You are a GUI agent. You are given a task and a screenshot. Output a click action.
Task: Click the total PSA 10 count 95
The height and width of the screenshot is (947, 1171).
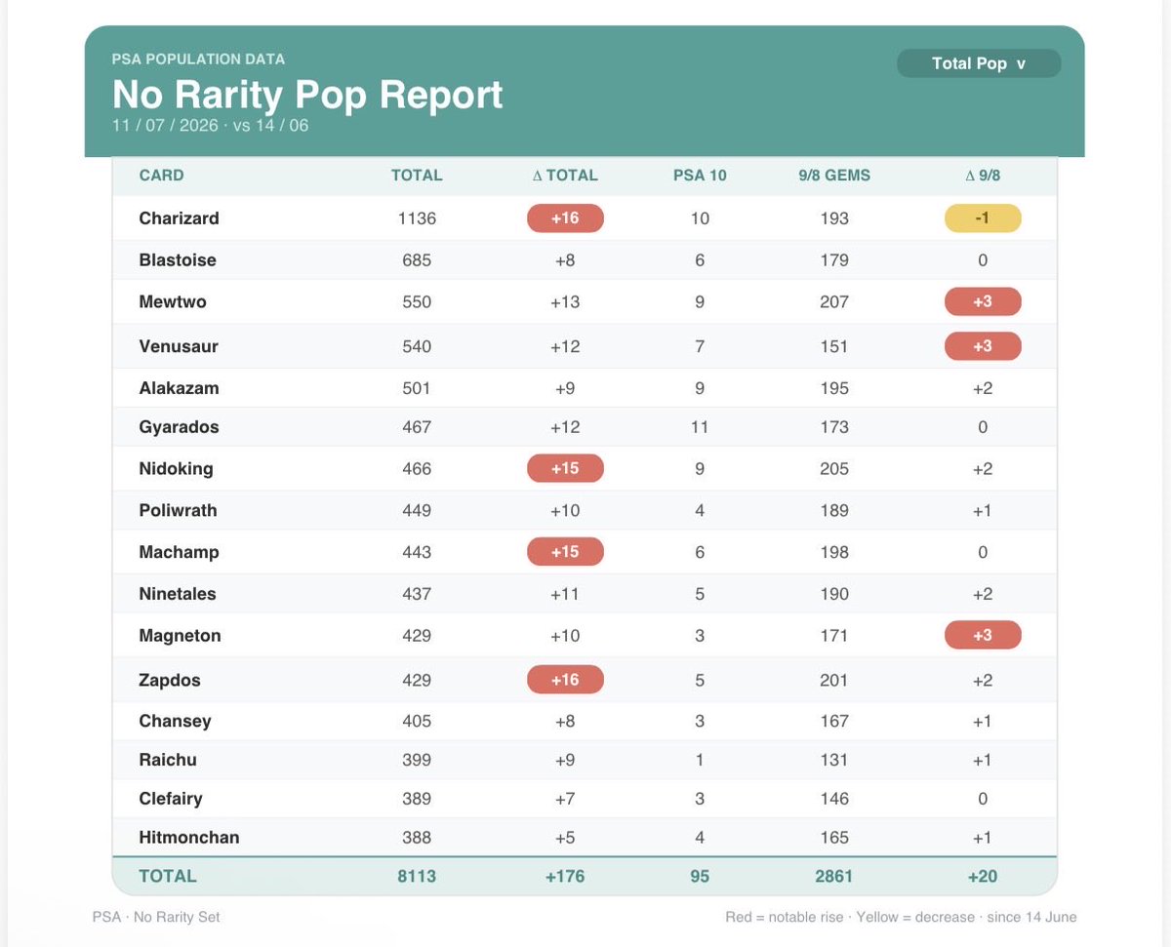coord(700,876)
